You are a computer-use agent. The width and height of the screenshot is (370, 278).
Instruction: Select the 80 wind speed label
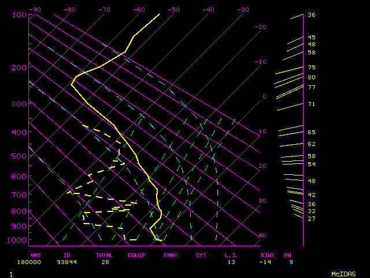pos(312,78)
